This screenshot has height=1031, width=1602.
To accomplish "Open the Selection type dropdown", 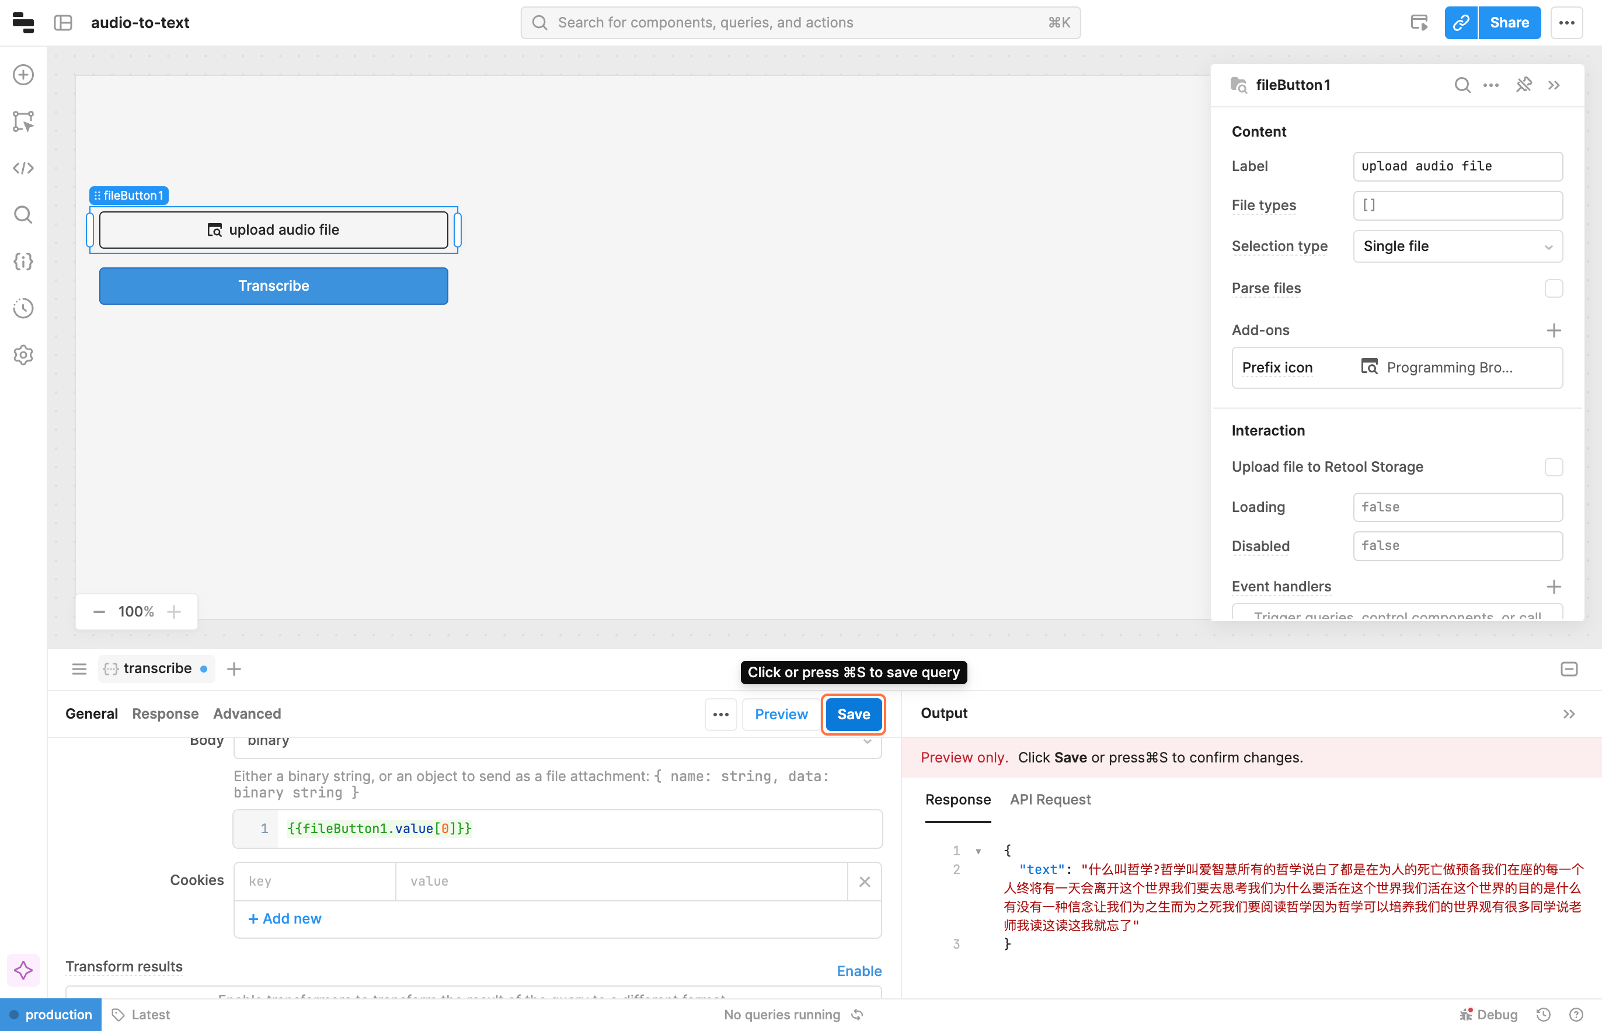I will click(1457, 246).
